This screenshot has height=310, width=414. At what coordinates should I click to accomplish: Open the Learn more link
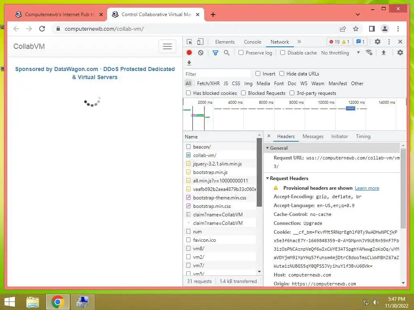[367, 188]
